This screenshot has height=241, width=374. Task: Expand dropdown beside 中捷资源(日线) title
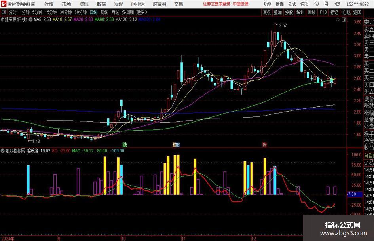30,19
